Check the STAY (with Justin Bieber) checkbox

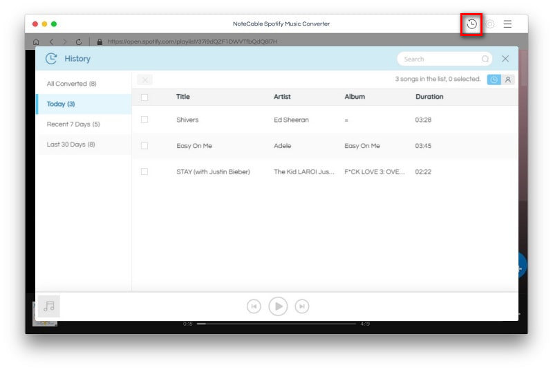tap(144, 172)
